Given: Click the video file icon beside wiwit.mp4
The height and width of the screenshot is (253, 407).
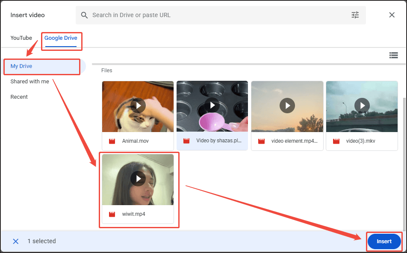Looking at the screenshot, I should [x=112, y=215].
